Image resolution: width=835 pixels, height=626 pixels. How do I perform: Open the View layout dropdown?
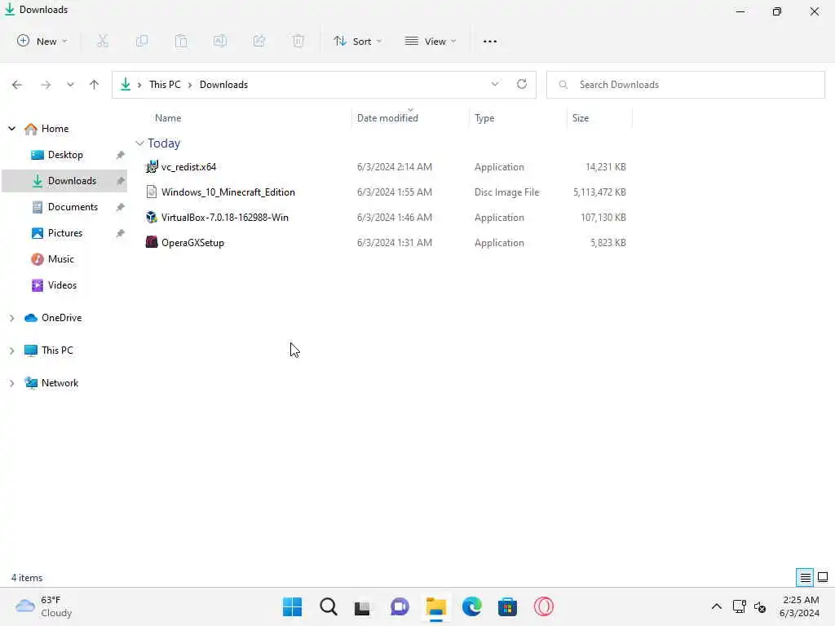(x=431, y=41)
